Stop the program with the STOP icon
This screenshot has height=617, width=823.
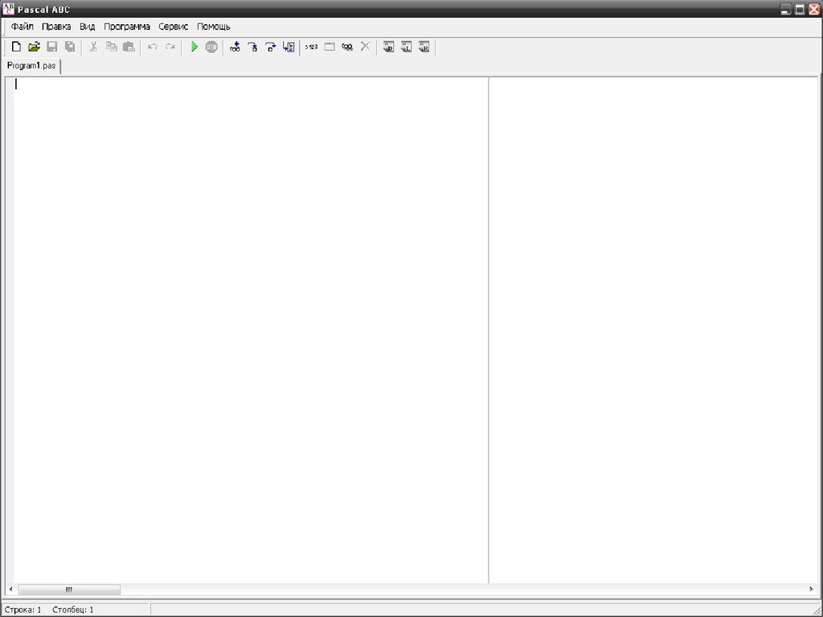click(211, 47)
